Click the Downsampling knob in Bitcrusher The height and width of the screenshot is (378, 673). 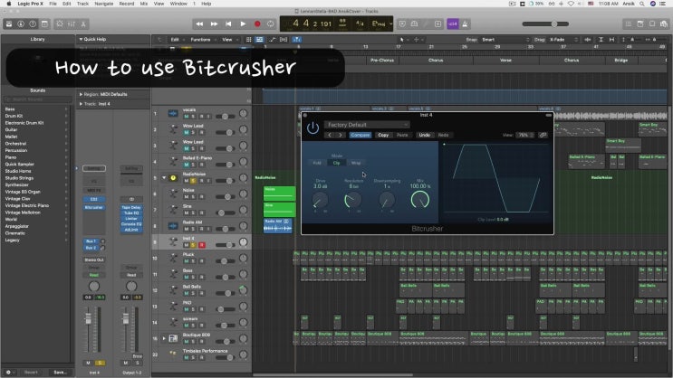(x=387, y=200)
